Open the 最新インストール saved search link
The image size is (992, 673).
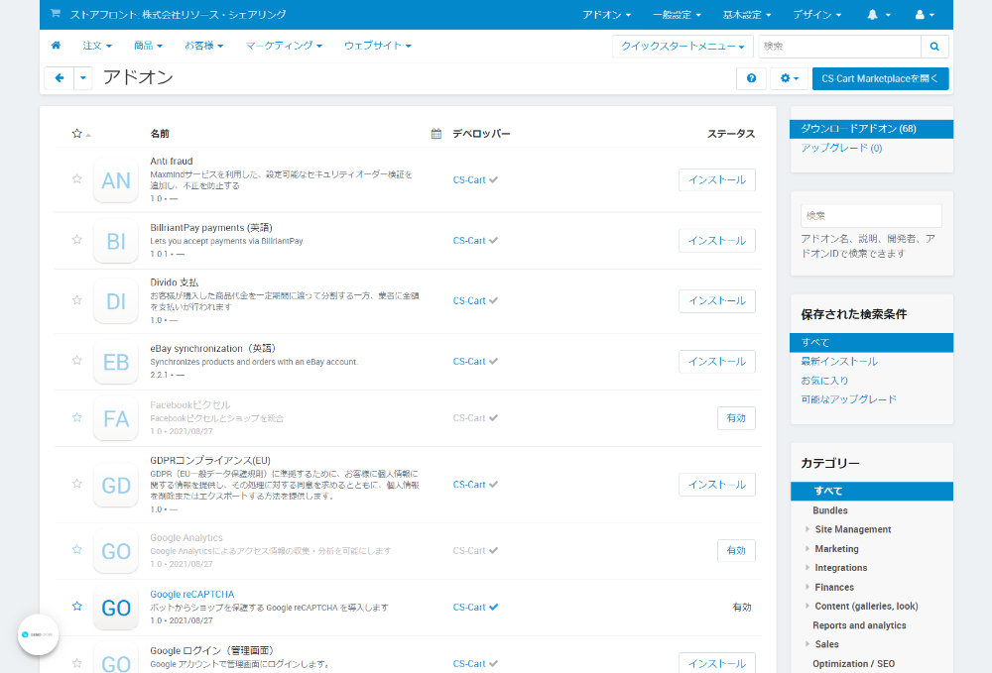[x=839, y=362]
